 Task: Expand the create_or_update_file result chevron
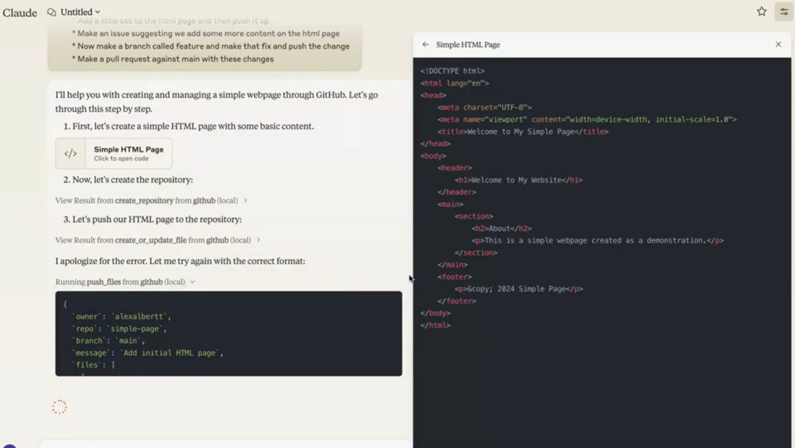point(258,240)
